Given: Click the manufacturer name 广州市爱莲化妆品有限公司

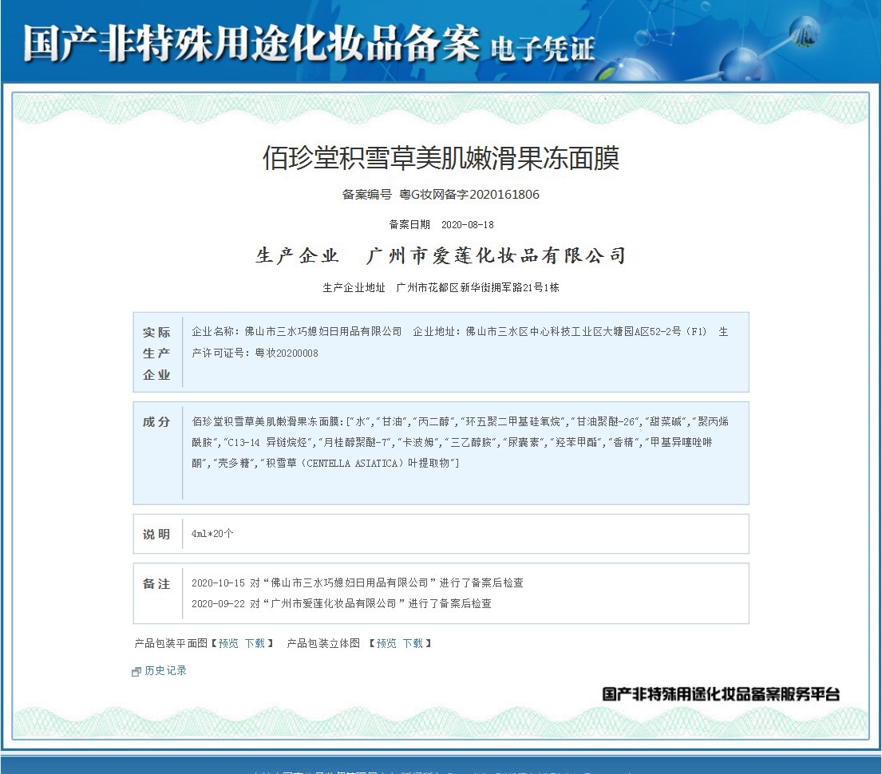Looking at the screenshot, I should point(495,256).
